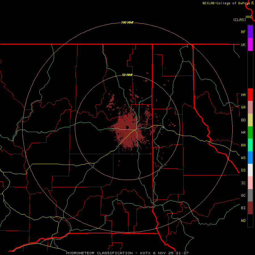This screenshot has height=255, width=255.
Task: Click the BD yellow legend swatch
Action: pyautogui.click(x=250, y=120)
